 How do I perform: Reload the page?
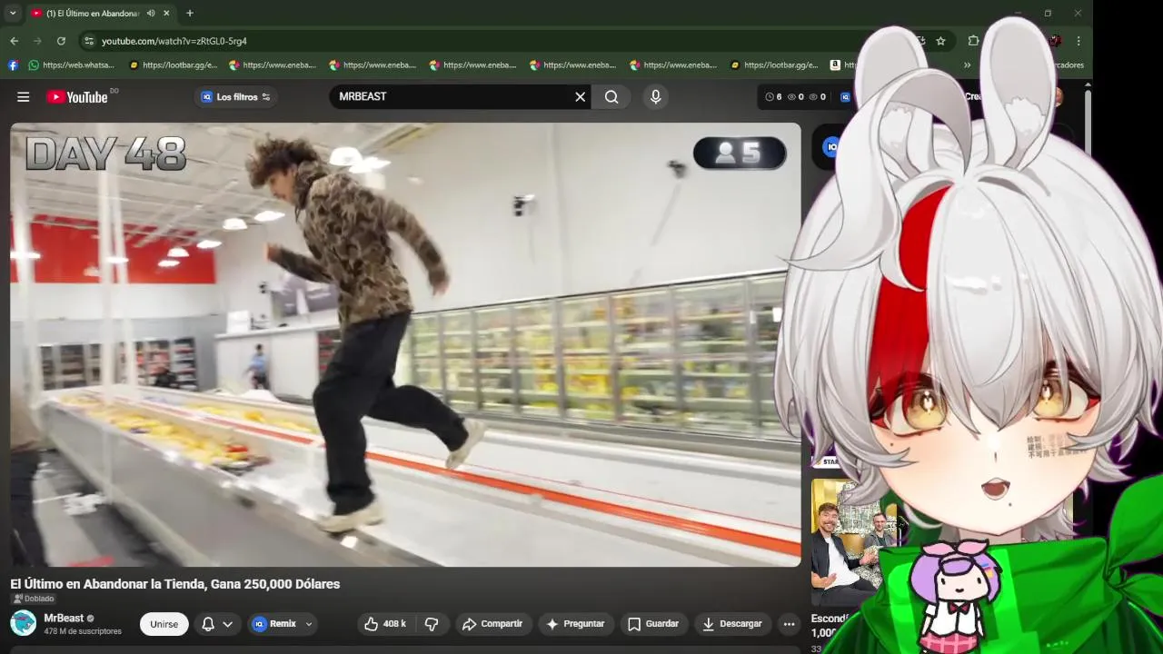click(x=61, y=41)
